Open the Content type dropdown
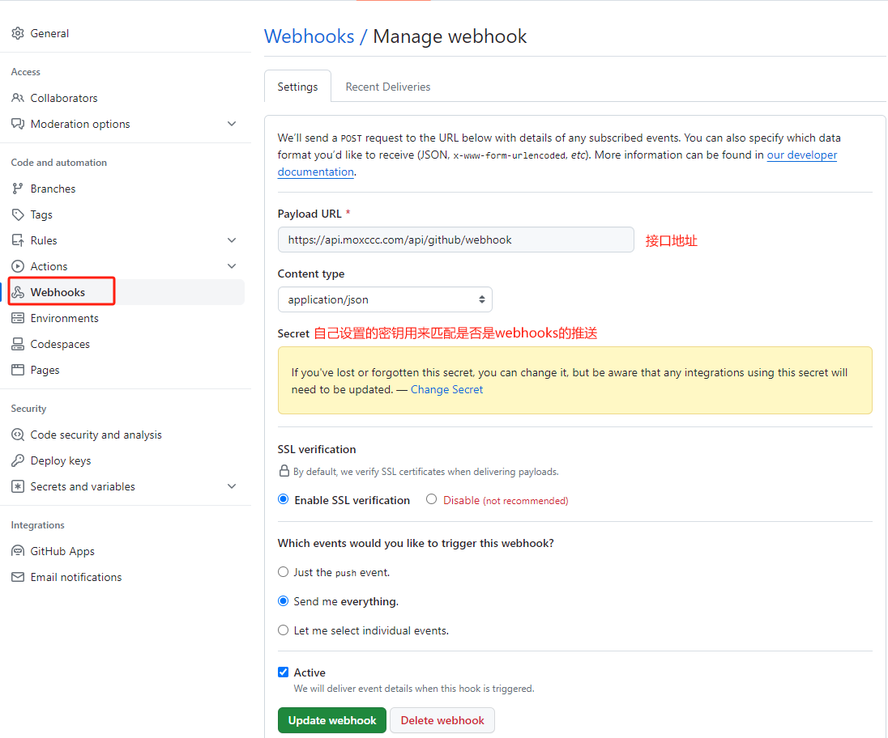This screenshot has height=738, width=888. click(x=385, y=299)
